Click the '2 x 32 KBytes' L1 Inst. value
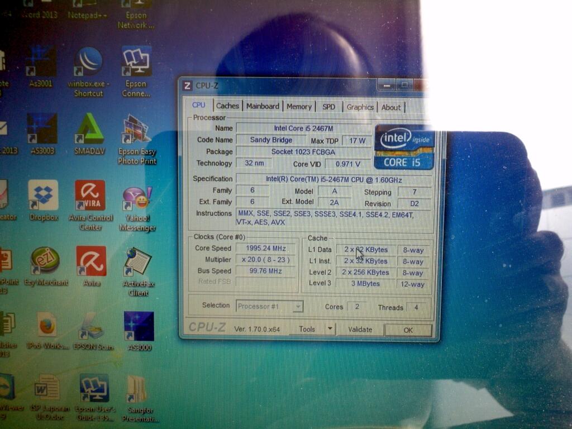572x429 pixels. [365, 261]
